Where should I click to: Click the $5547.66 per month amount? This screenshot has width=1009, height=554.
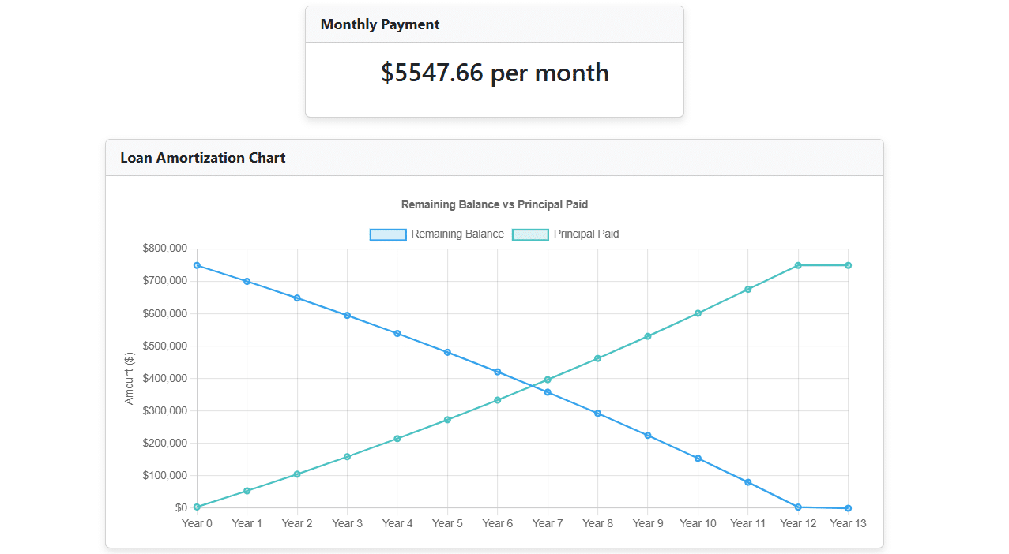coord(495,73)
